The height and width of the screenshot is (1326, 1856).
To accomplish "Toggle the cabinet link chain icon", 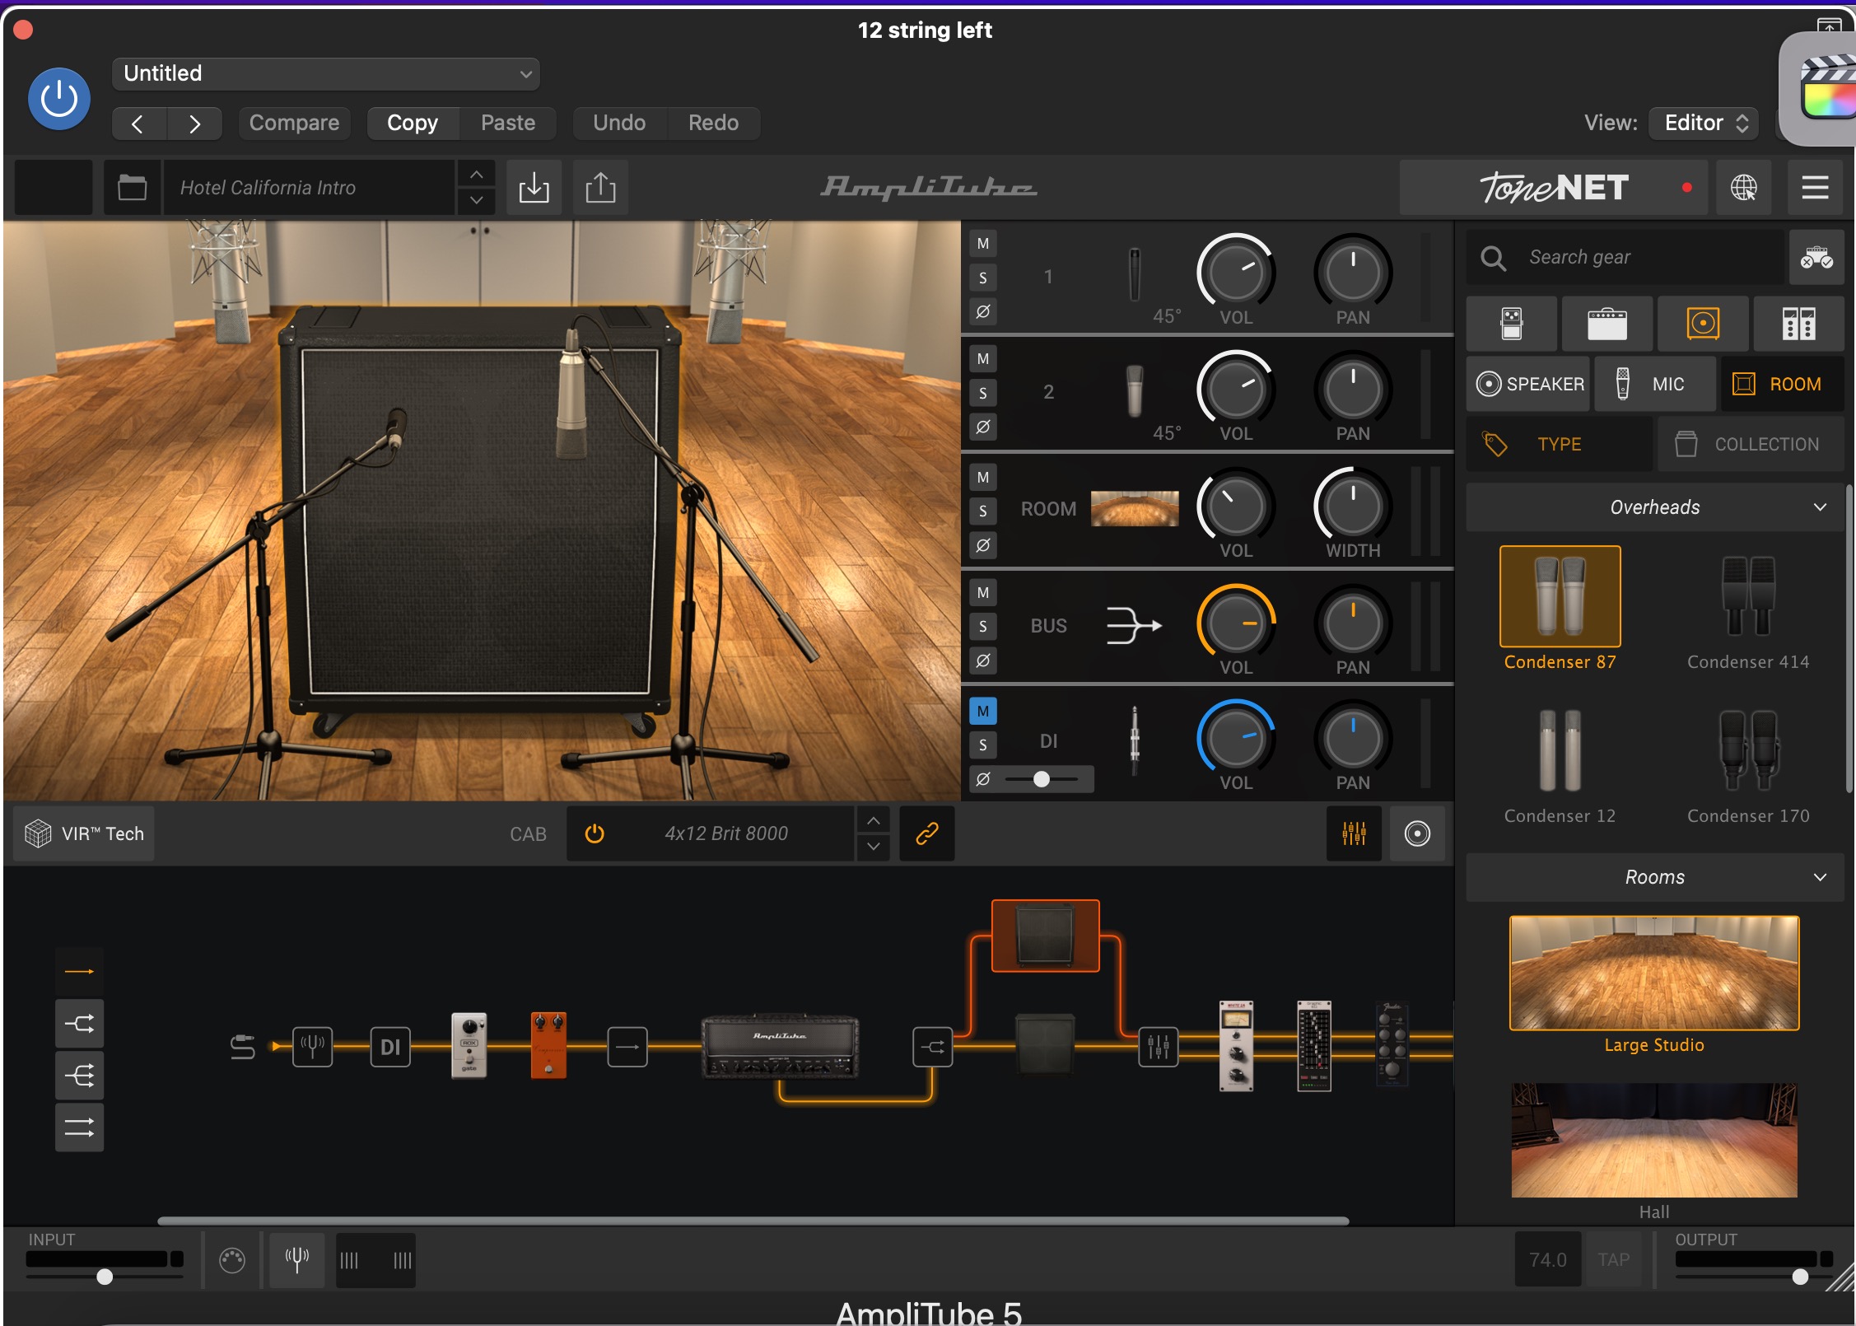I will coord(927,833).
